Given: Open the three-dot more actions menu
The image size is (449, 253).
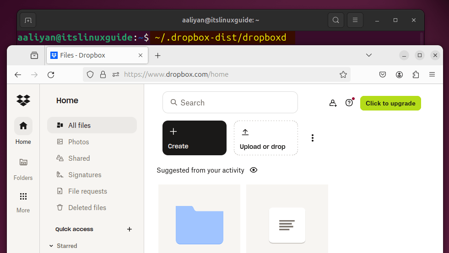Looking at the screenshot, I should click(x=313, y=138).
